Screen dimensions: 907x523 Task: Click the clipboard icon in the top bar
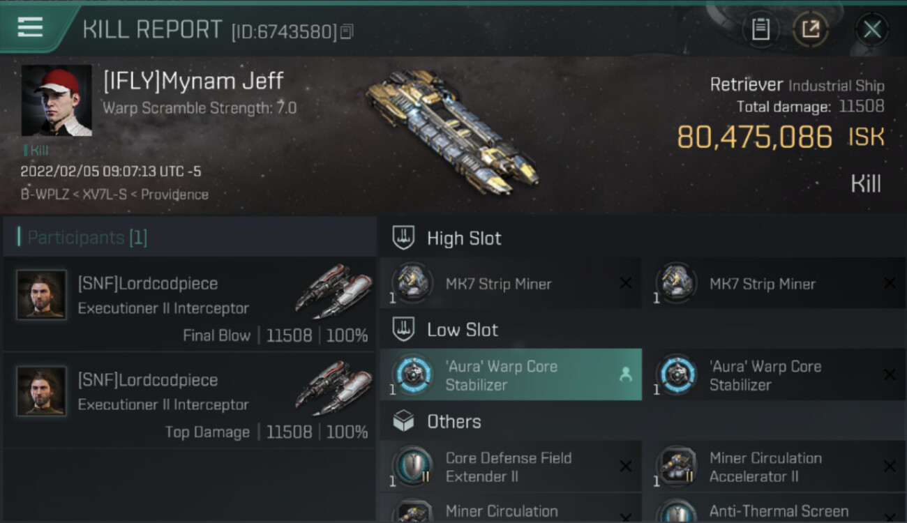[x=760, y=29]
